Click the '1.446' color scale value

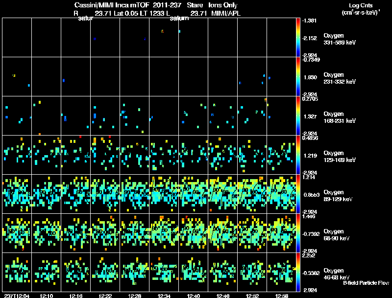[x=309, y=216]
